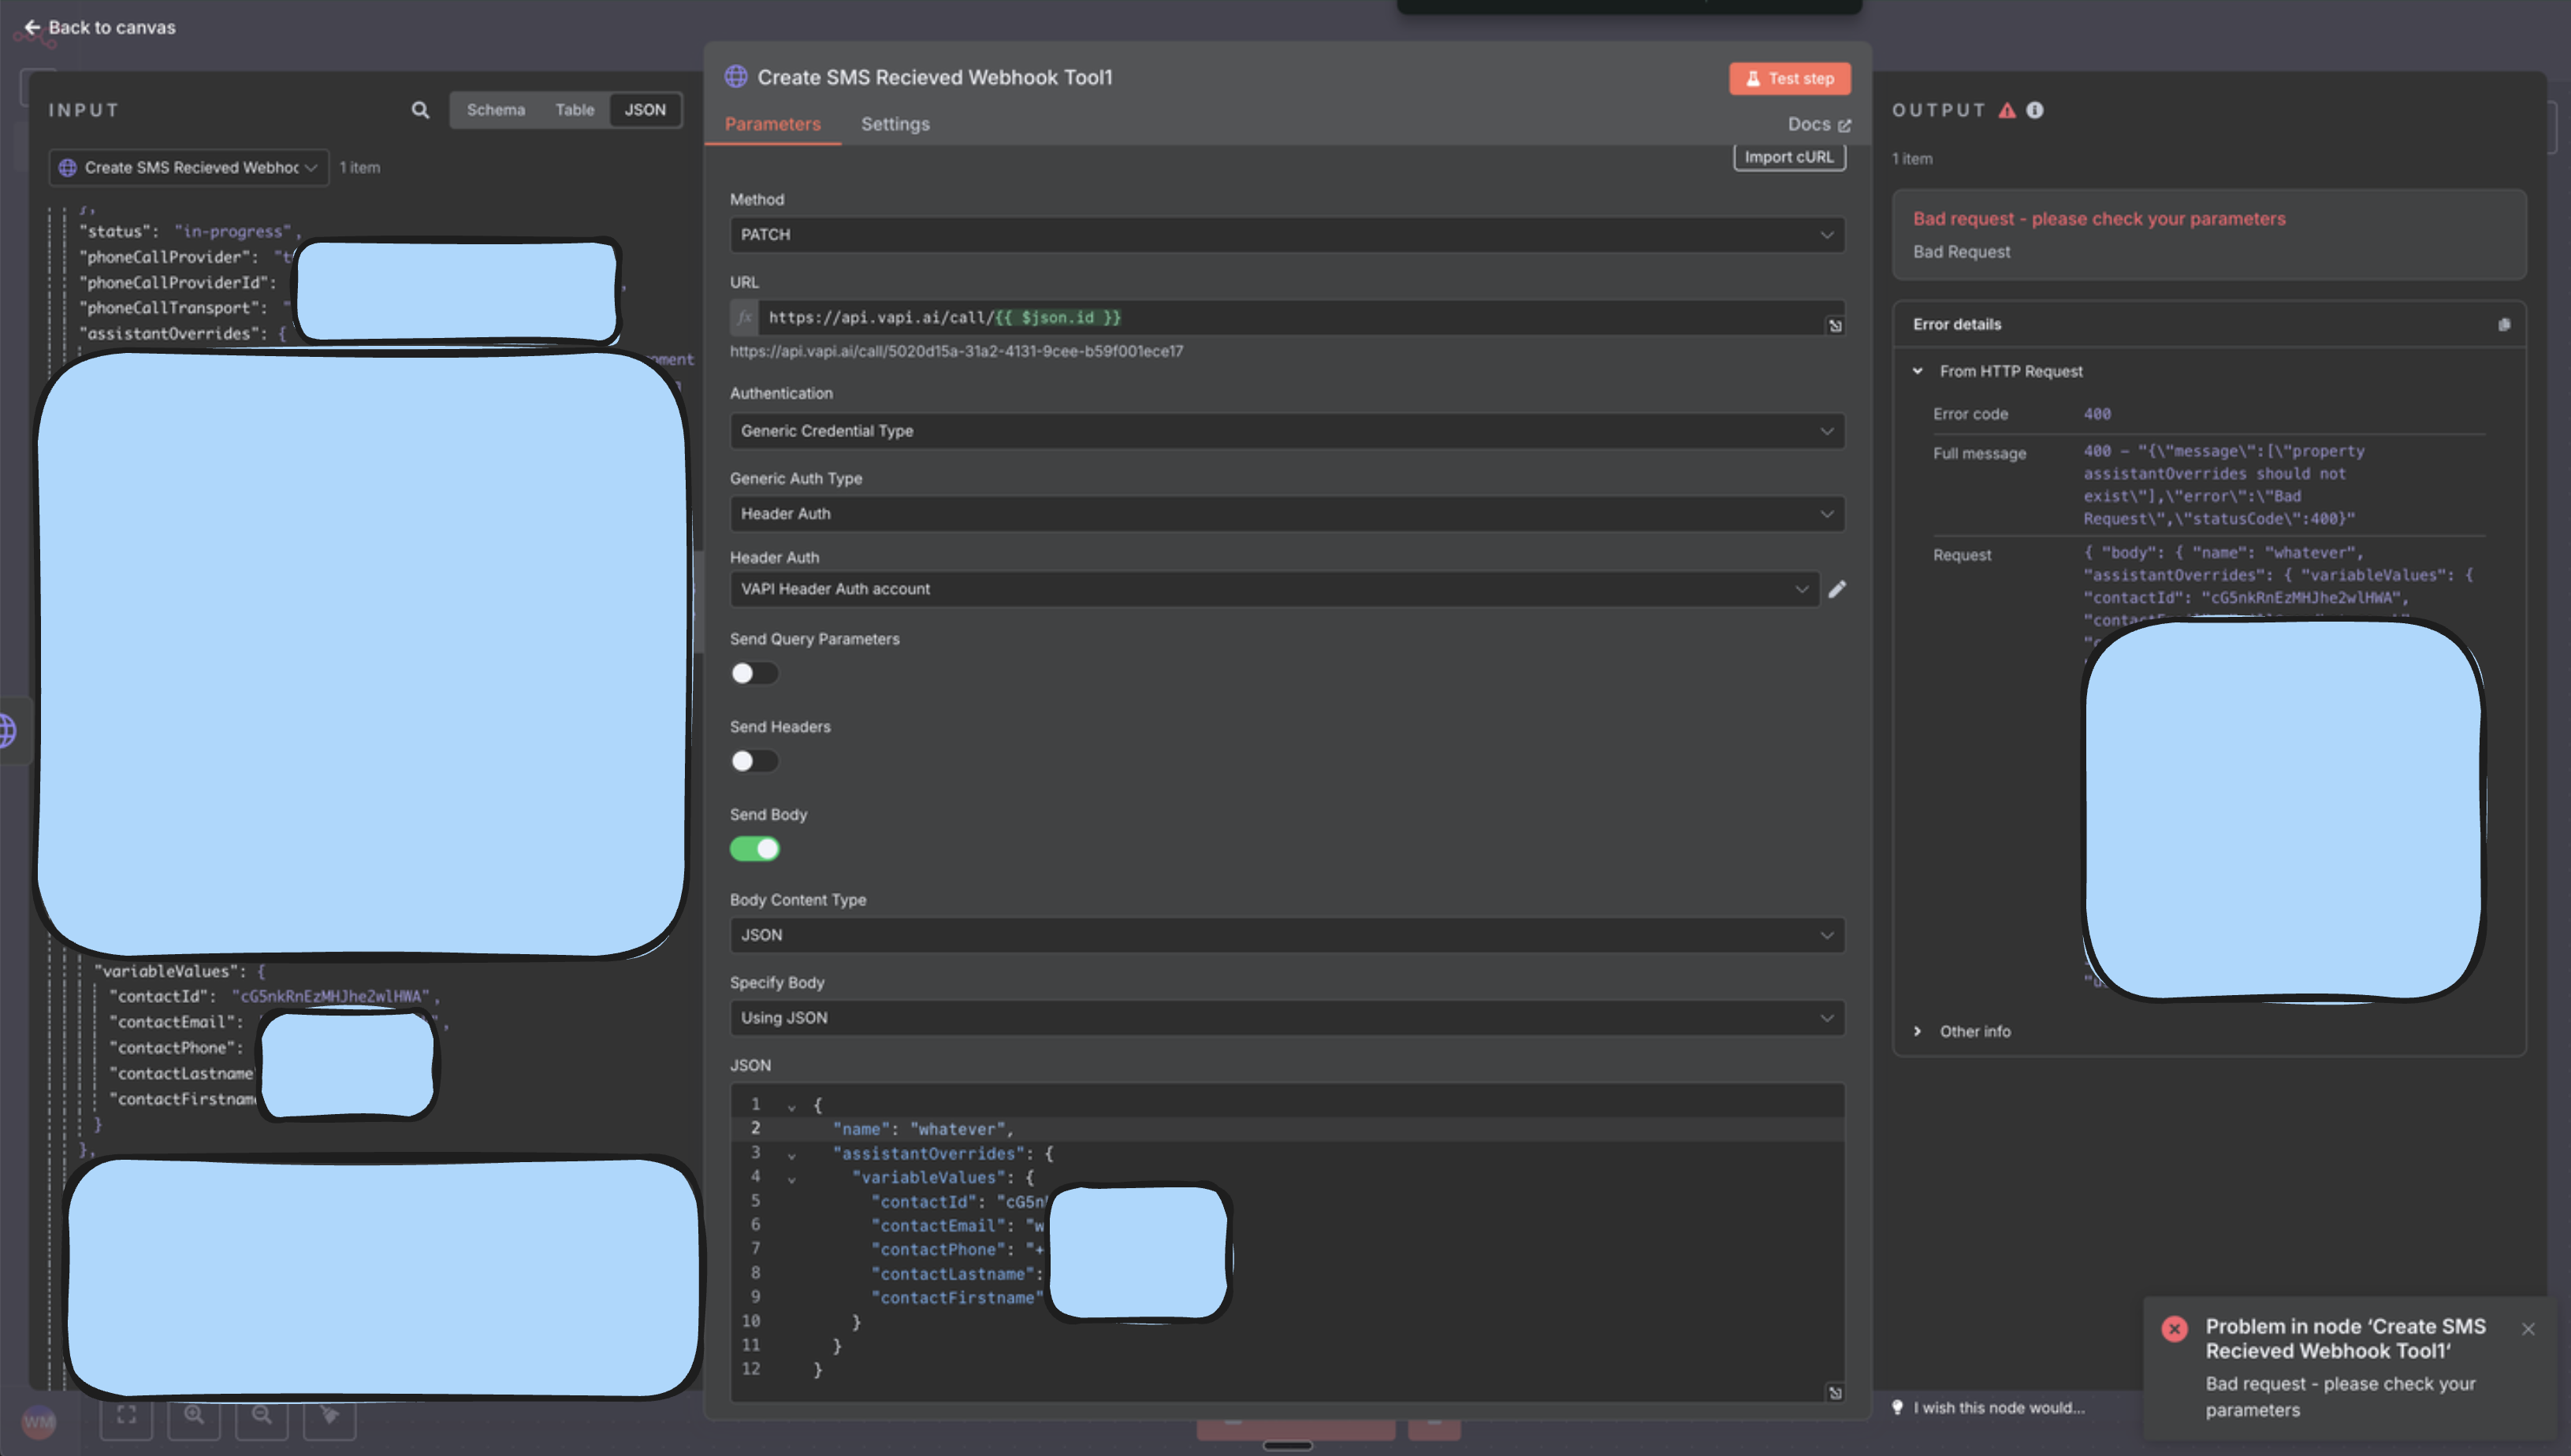Toggle Send Headers switch
Image resolution: width=2571 pixels, height=1456 pixels.
pos(753,761)
